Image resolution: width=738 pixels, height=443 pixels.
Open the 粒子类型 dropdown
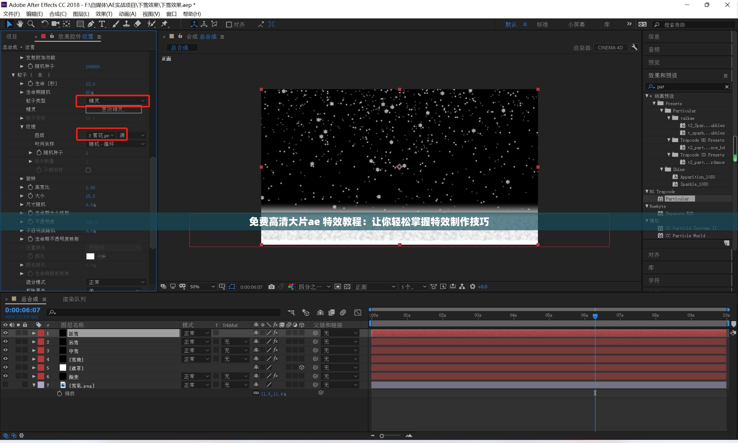(116, 100)
